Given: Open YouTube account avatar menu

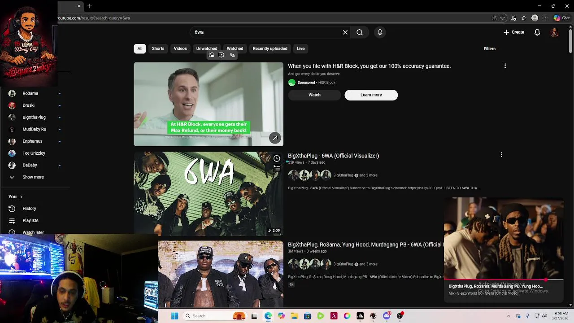Looking at the screenshot, I should point(555,32).
